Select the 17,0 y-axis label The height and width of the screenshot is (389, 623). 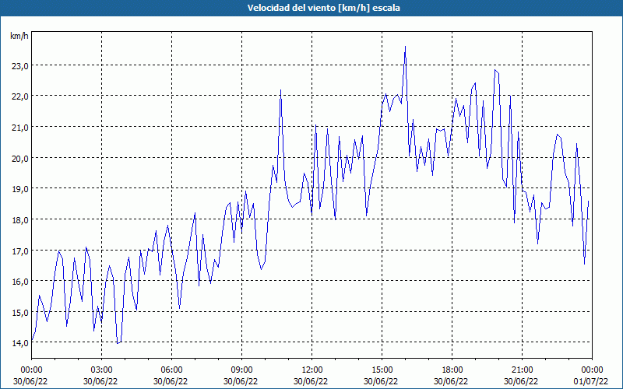20,251
